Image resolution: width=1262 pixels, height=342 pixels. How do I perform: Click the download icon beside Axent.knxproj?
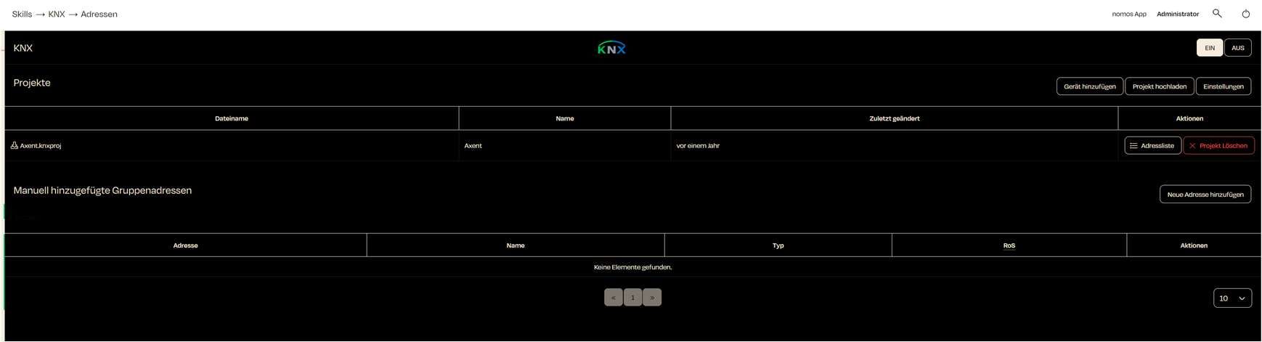(15, 145)
